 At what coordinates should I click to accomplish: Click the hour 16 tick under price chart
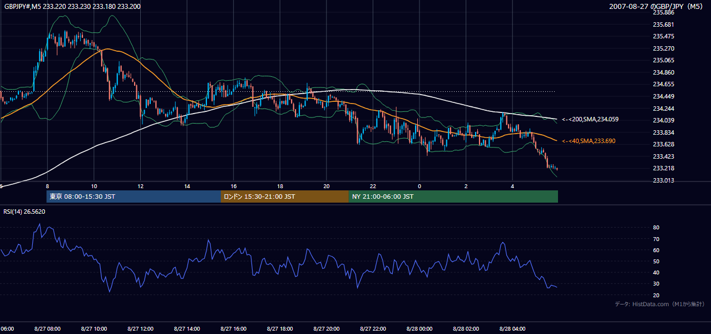coord(234,186)
